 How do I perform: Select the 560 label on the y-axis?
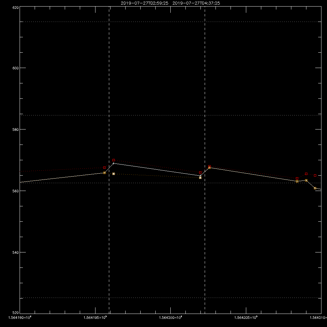coord(16,191)
